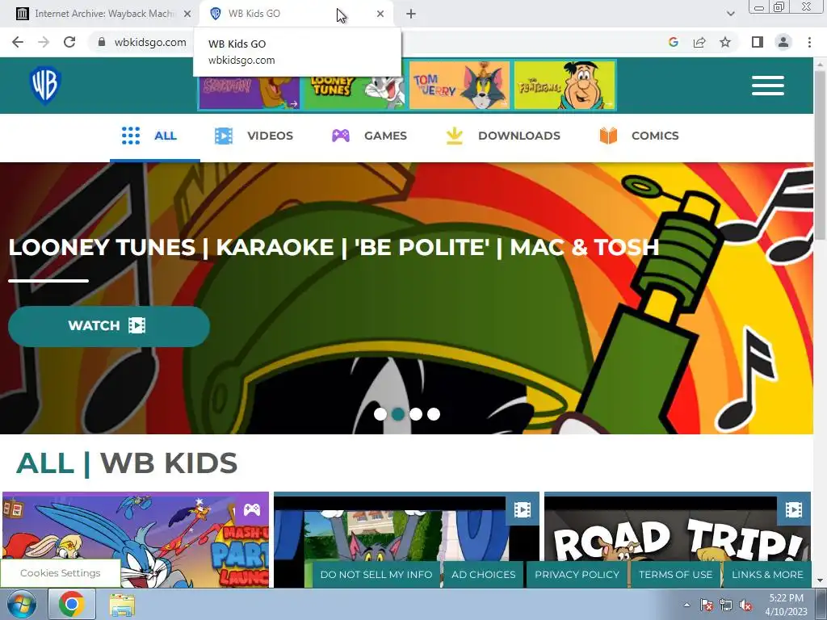This screenshot has width=827, height=620.
Task: Switch to the DOWNLOADS tab
Action: 502,136
